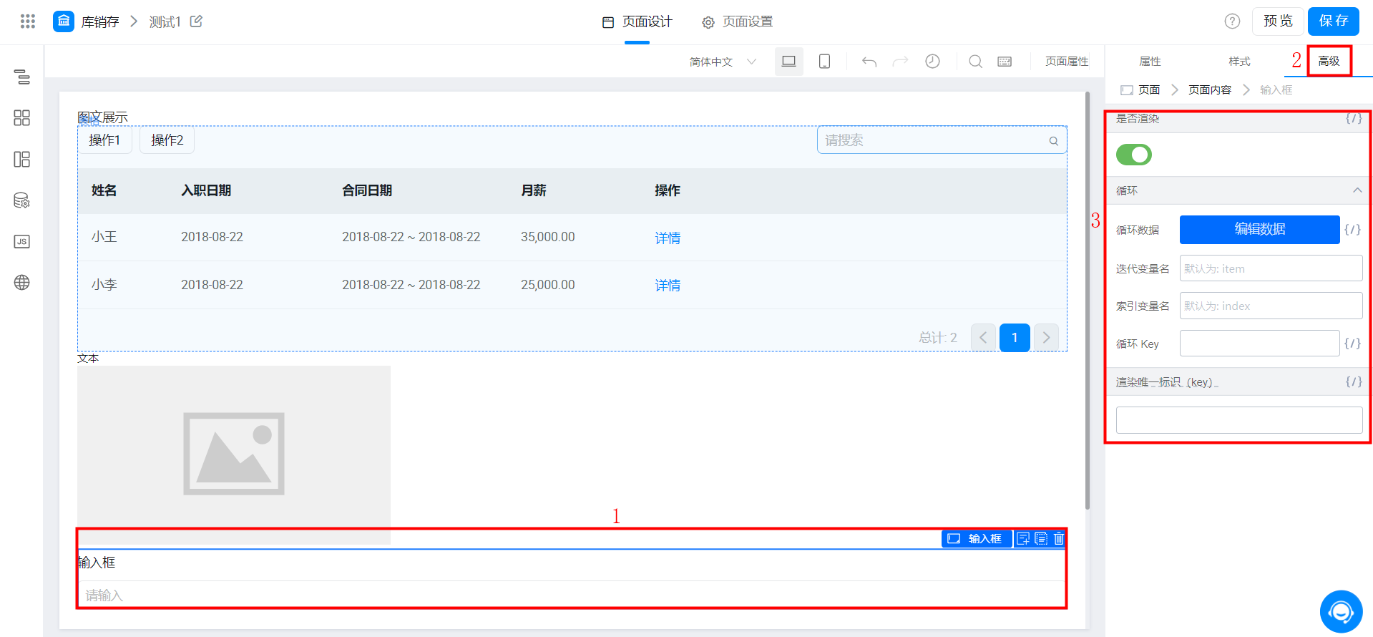
Task: Click the table search magnifier icon
Action: 1053,141
